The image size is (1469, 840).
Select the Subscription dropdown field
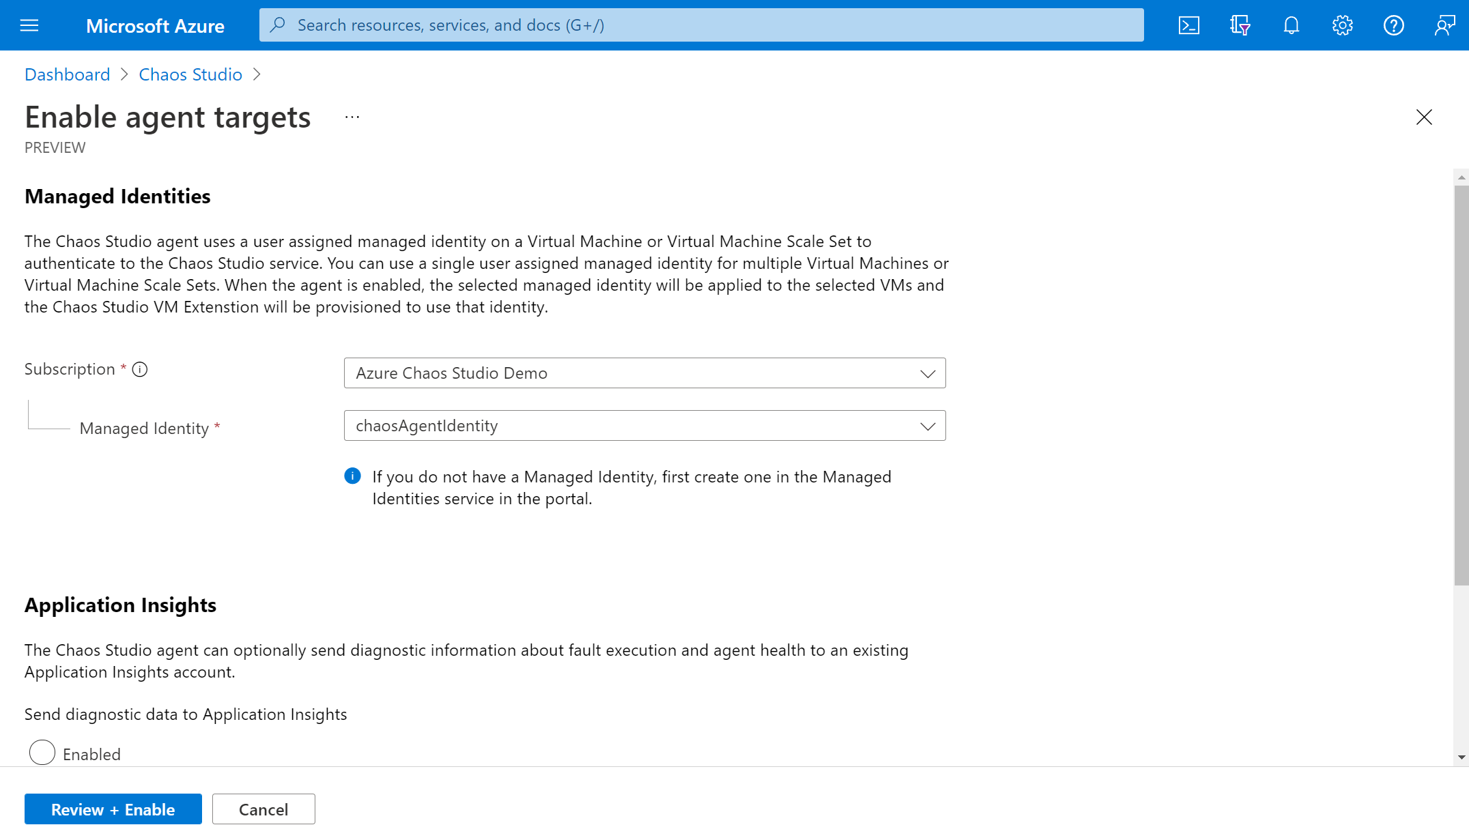pos(644,373)
